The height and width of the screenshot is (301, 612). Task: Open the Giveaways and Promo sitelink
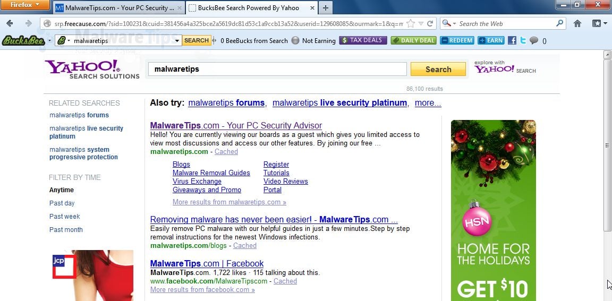(207, 190)
